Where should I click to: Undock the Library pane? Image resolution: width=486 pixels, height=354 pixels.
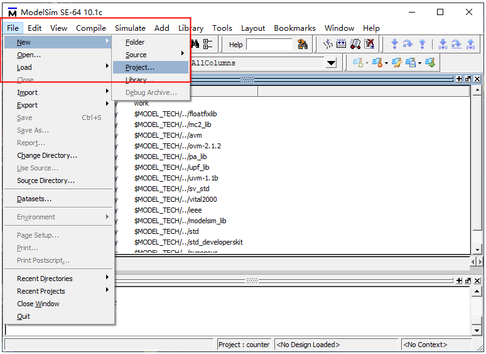pos(468,79)
